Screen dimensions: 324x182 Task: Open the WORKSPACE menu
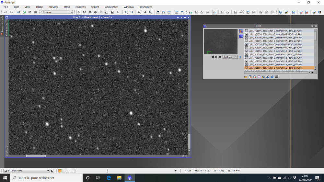[111, 7]
